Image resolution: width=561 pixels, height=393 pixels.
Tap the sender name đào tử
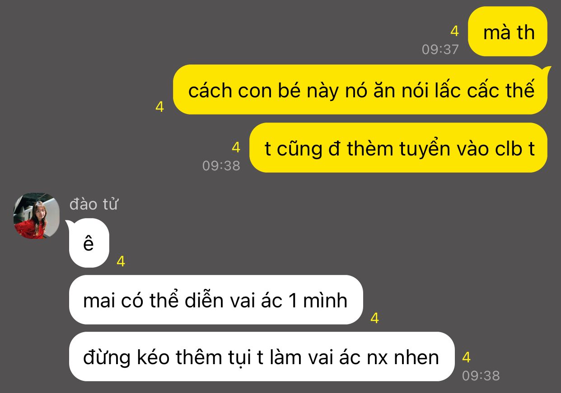(x=94, y=204)
